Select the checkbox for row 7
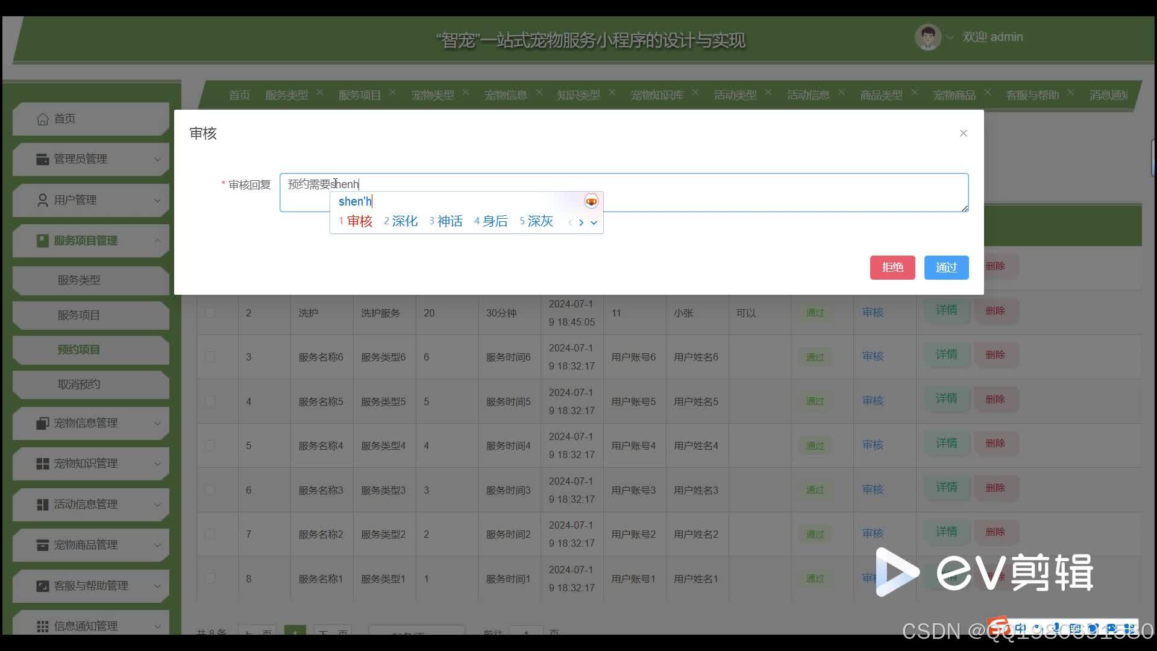 coord(210,534)
